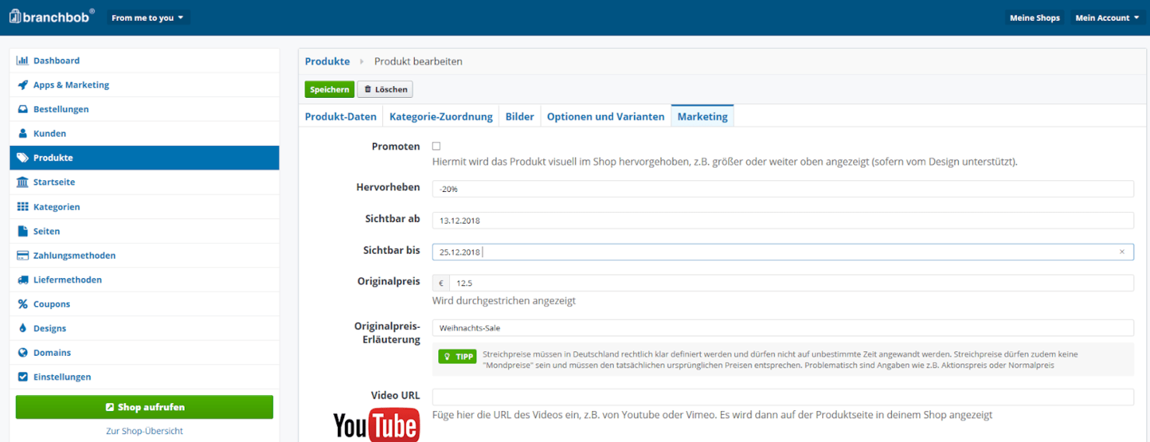Viewport: 1150px width, 442px height.
Task: Click the Liefermethoden truck icon
Action: [x=23, y=280]
